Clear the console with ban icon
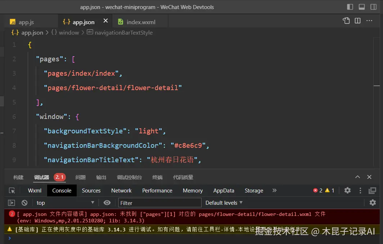 (24, 203)
